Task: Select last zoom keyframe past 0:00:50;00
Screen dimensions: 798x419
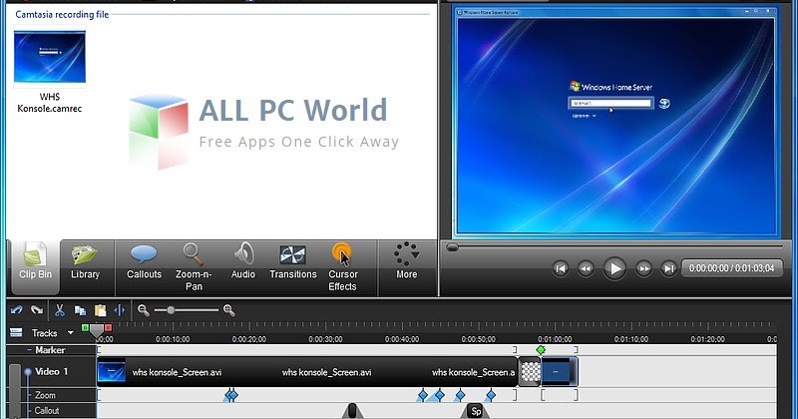Action: 491,395
